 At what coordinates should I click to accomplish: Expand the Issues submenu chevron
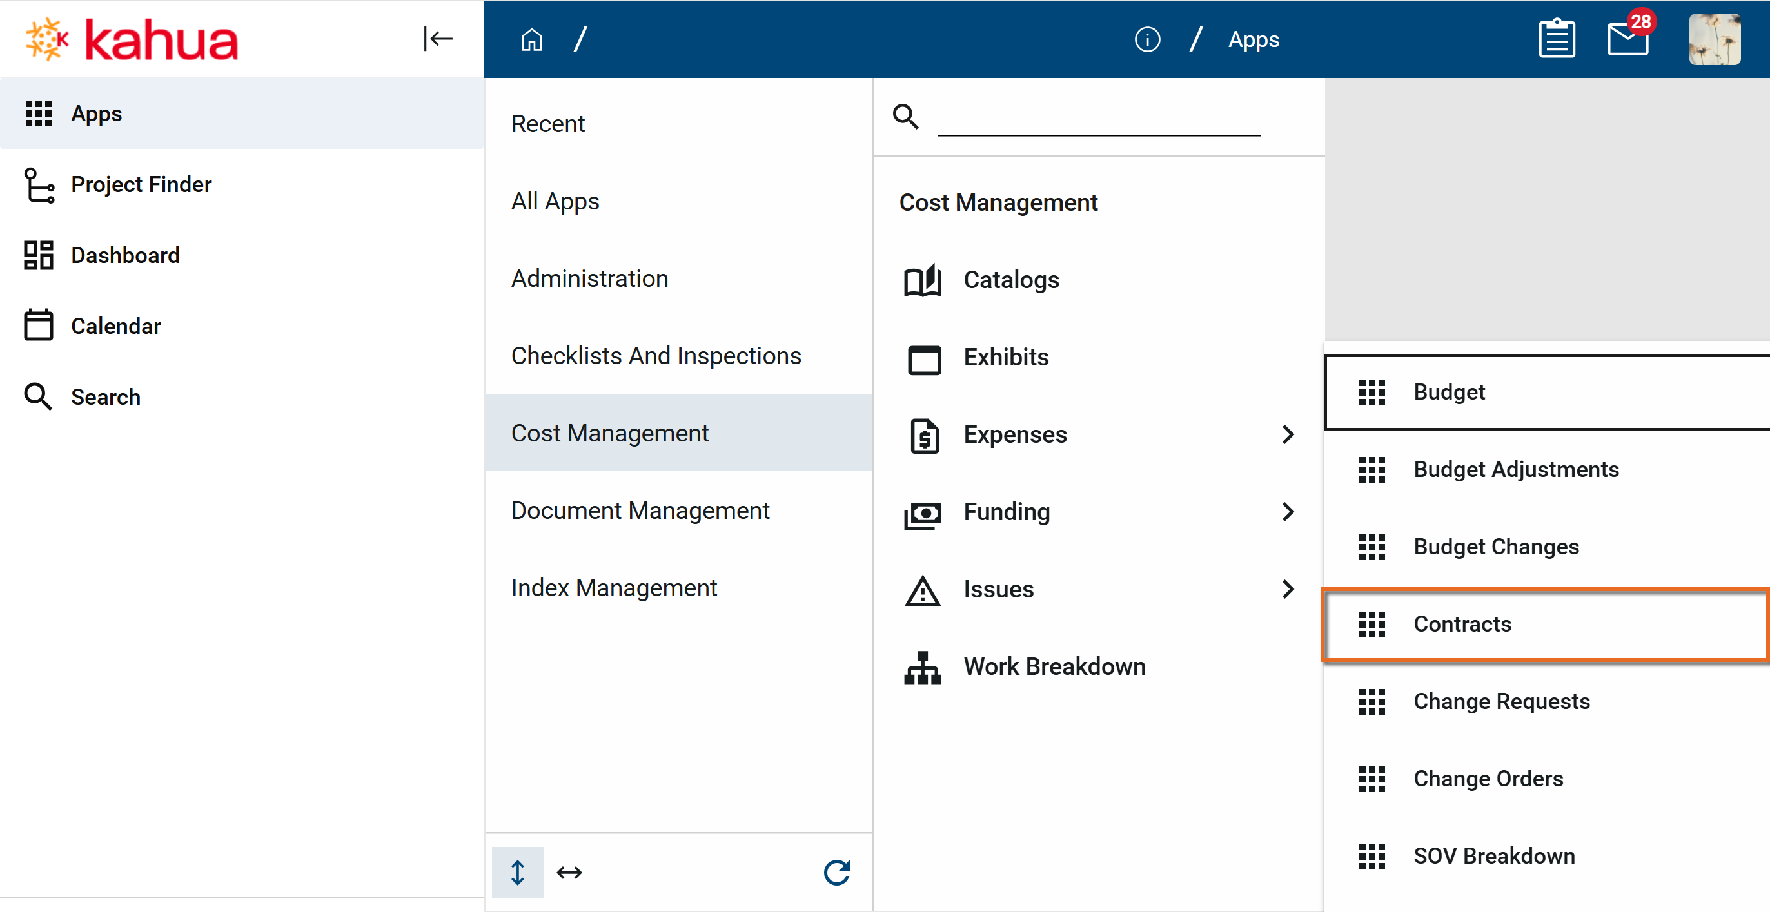pos(1288,589)
